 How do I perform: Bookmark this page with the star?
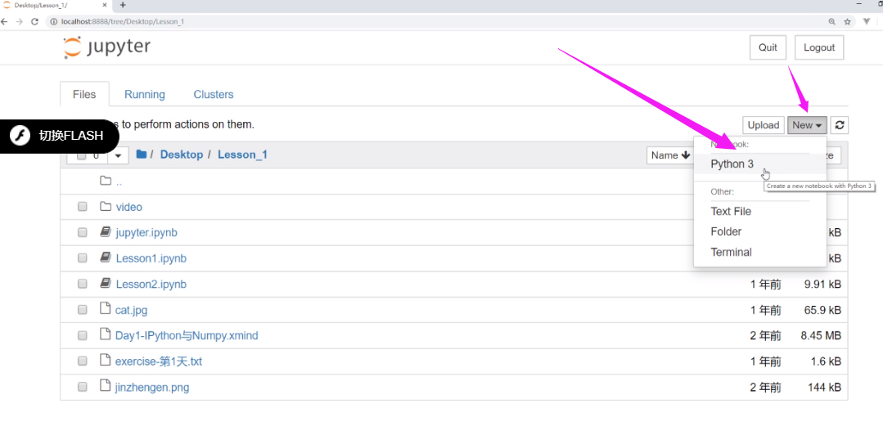point(848,21)
